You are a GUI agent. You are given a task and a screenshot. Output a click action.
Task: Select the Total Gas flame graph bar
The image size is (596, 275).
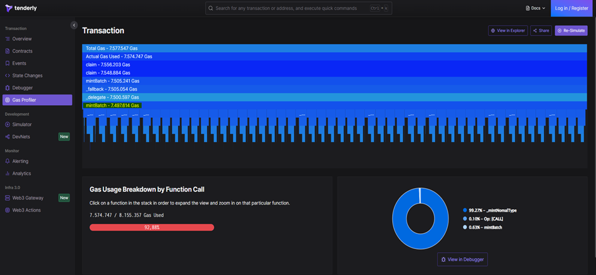(x=334, y=48)
